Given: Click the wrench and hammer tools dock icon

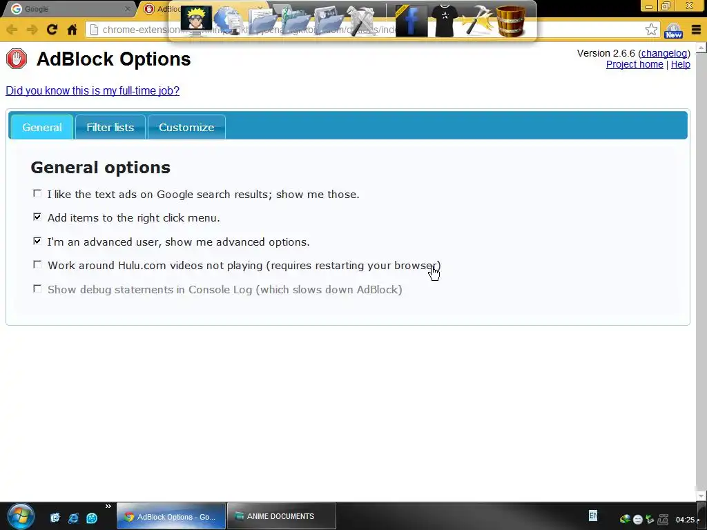Looking at the screenshot, I should [x=360, y=21].
